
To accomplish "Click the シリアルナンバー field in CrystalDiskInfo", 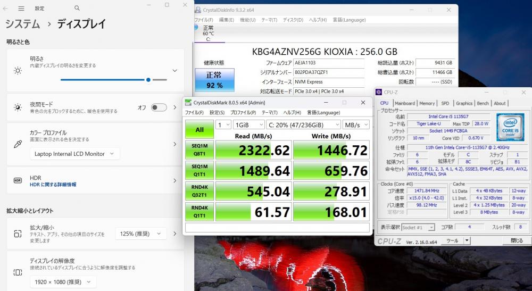I will 329,72.
